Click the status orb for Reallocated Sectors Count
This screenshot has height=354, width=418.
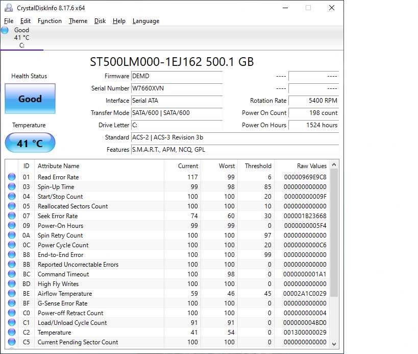click(12, 206)
